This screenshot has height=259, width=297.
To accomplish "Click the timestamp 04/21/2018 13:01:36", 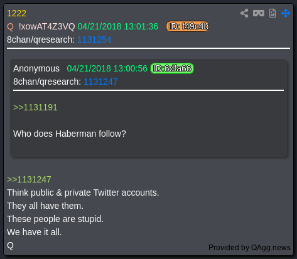I will (118, 26).
